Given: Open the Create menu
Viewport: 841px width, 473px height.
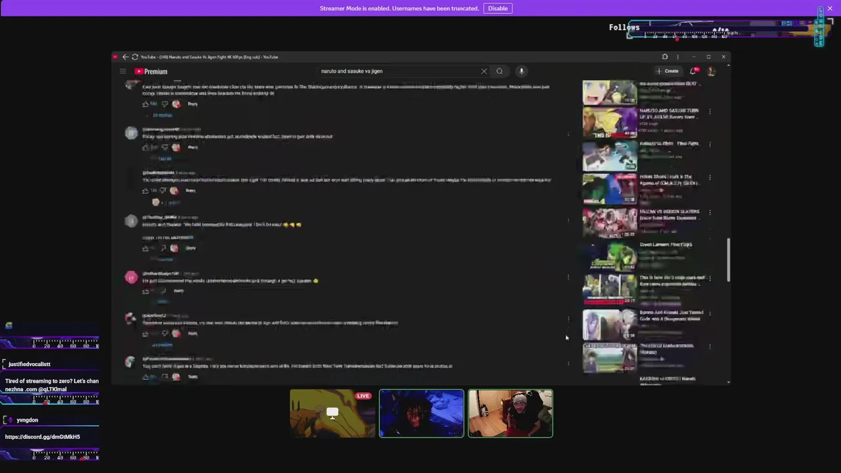Looking at the screenshot, I should (668, 71).
